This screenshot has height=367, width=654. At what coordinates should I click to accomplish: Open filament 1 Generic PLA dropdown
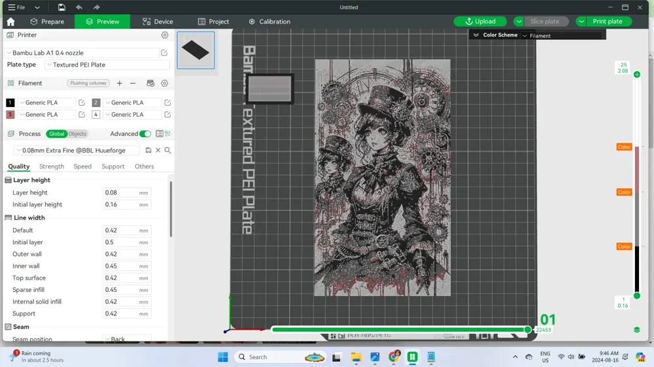coord(46,103)
